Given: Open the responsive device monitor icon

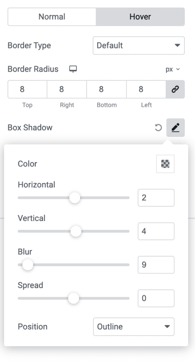Looking at the screenshot, I should pyautogui.click(x=73, y=69).
